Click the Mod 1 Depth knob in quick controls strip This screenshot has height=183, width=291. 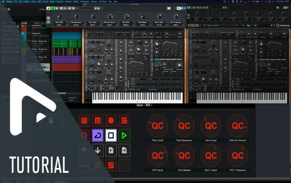tap(160, 17)
